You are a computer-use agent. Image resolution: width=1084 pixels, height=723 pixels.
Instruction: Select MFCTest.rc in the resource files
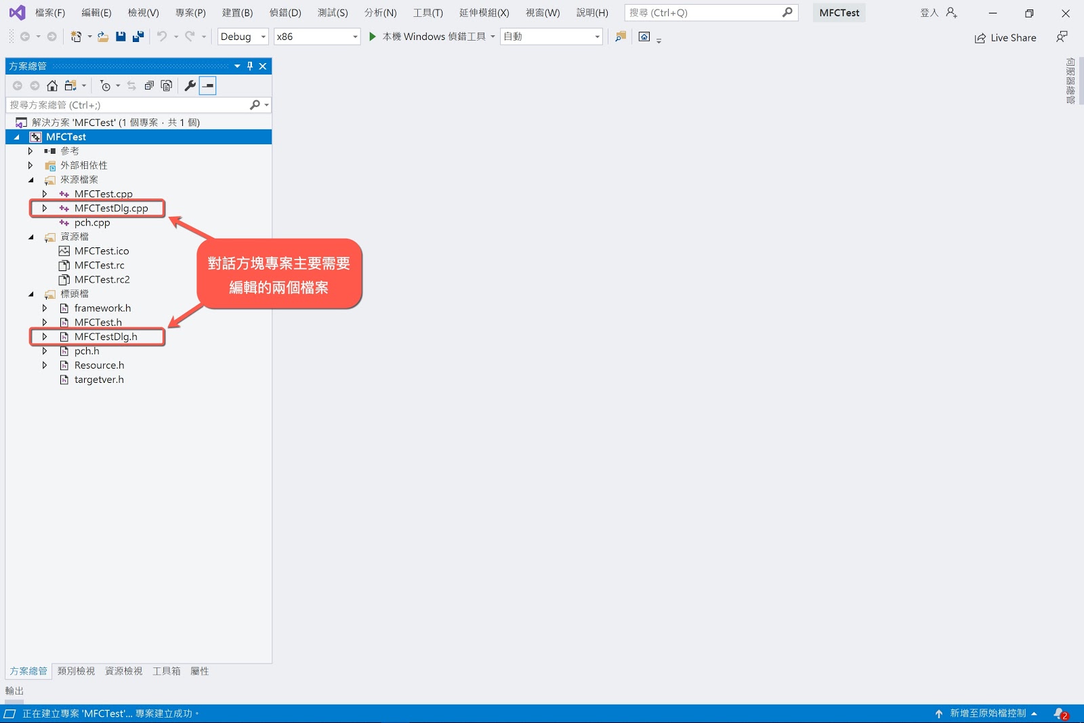point(99,265)
